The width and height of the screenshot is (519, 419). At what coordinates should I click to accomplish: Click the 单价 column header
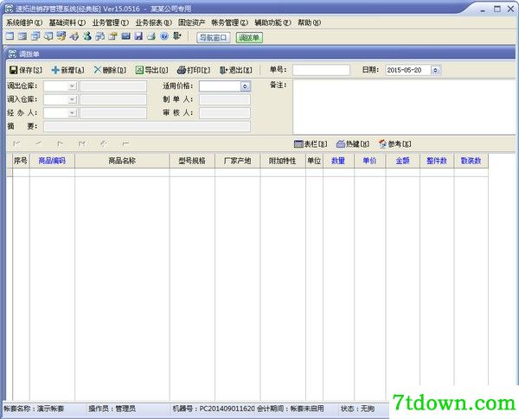click(369, 161)
